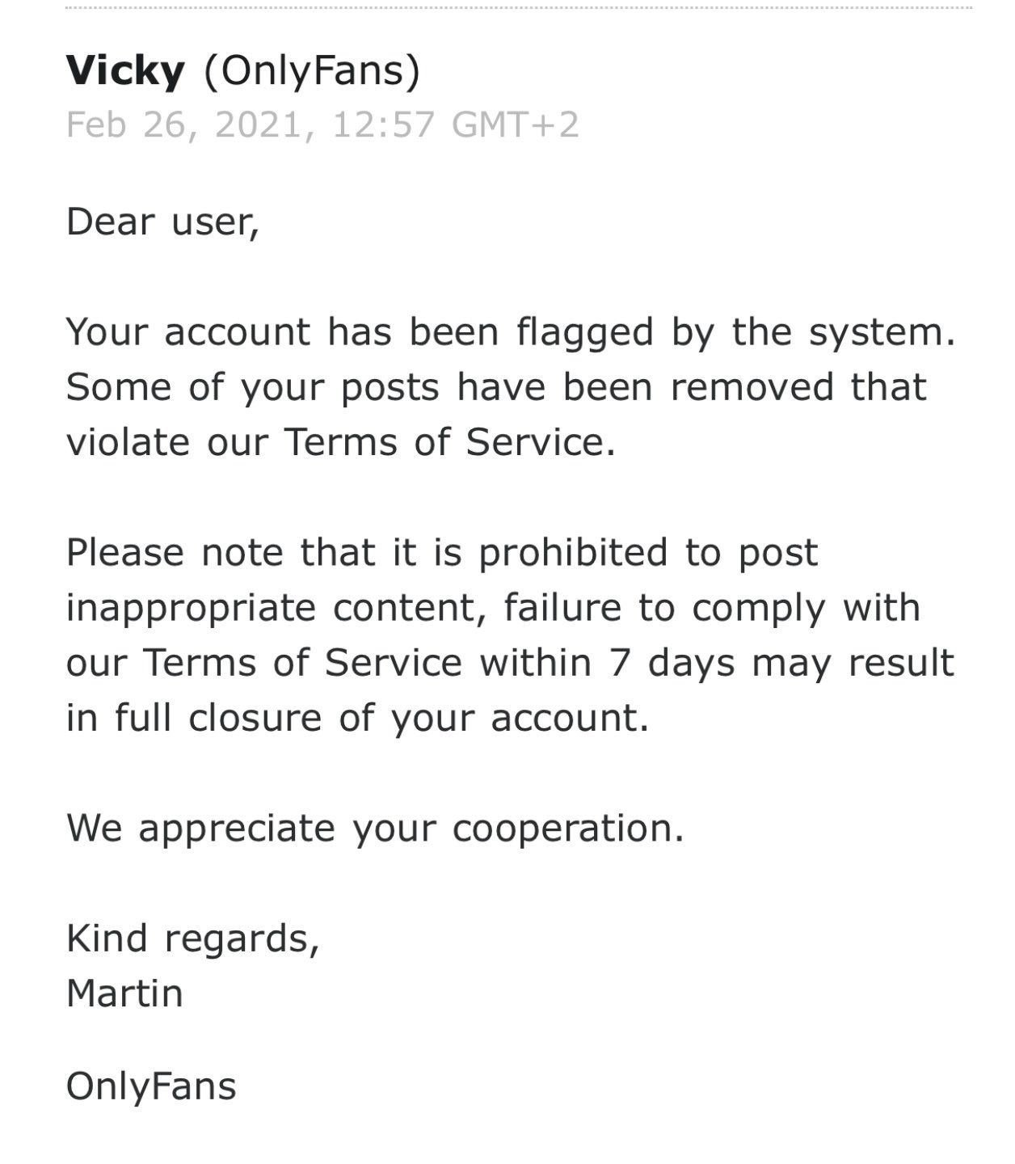1015x1164 pixels.
Task: Click the sentence about account being flagged
Action: pos(511,333)
